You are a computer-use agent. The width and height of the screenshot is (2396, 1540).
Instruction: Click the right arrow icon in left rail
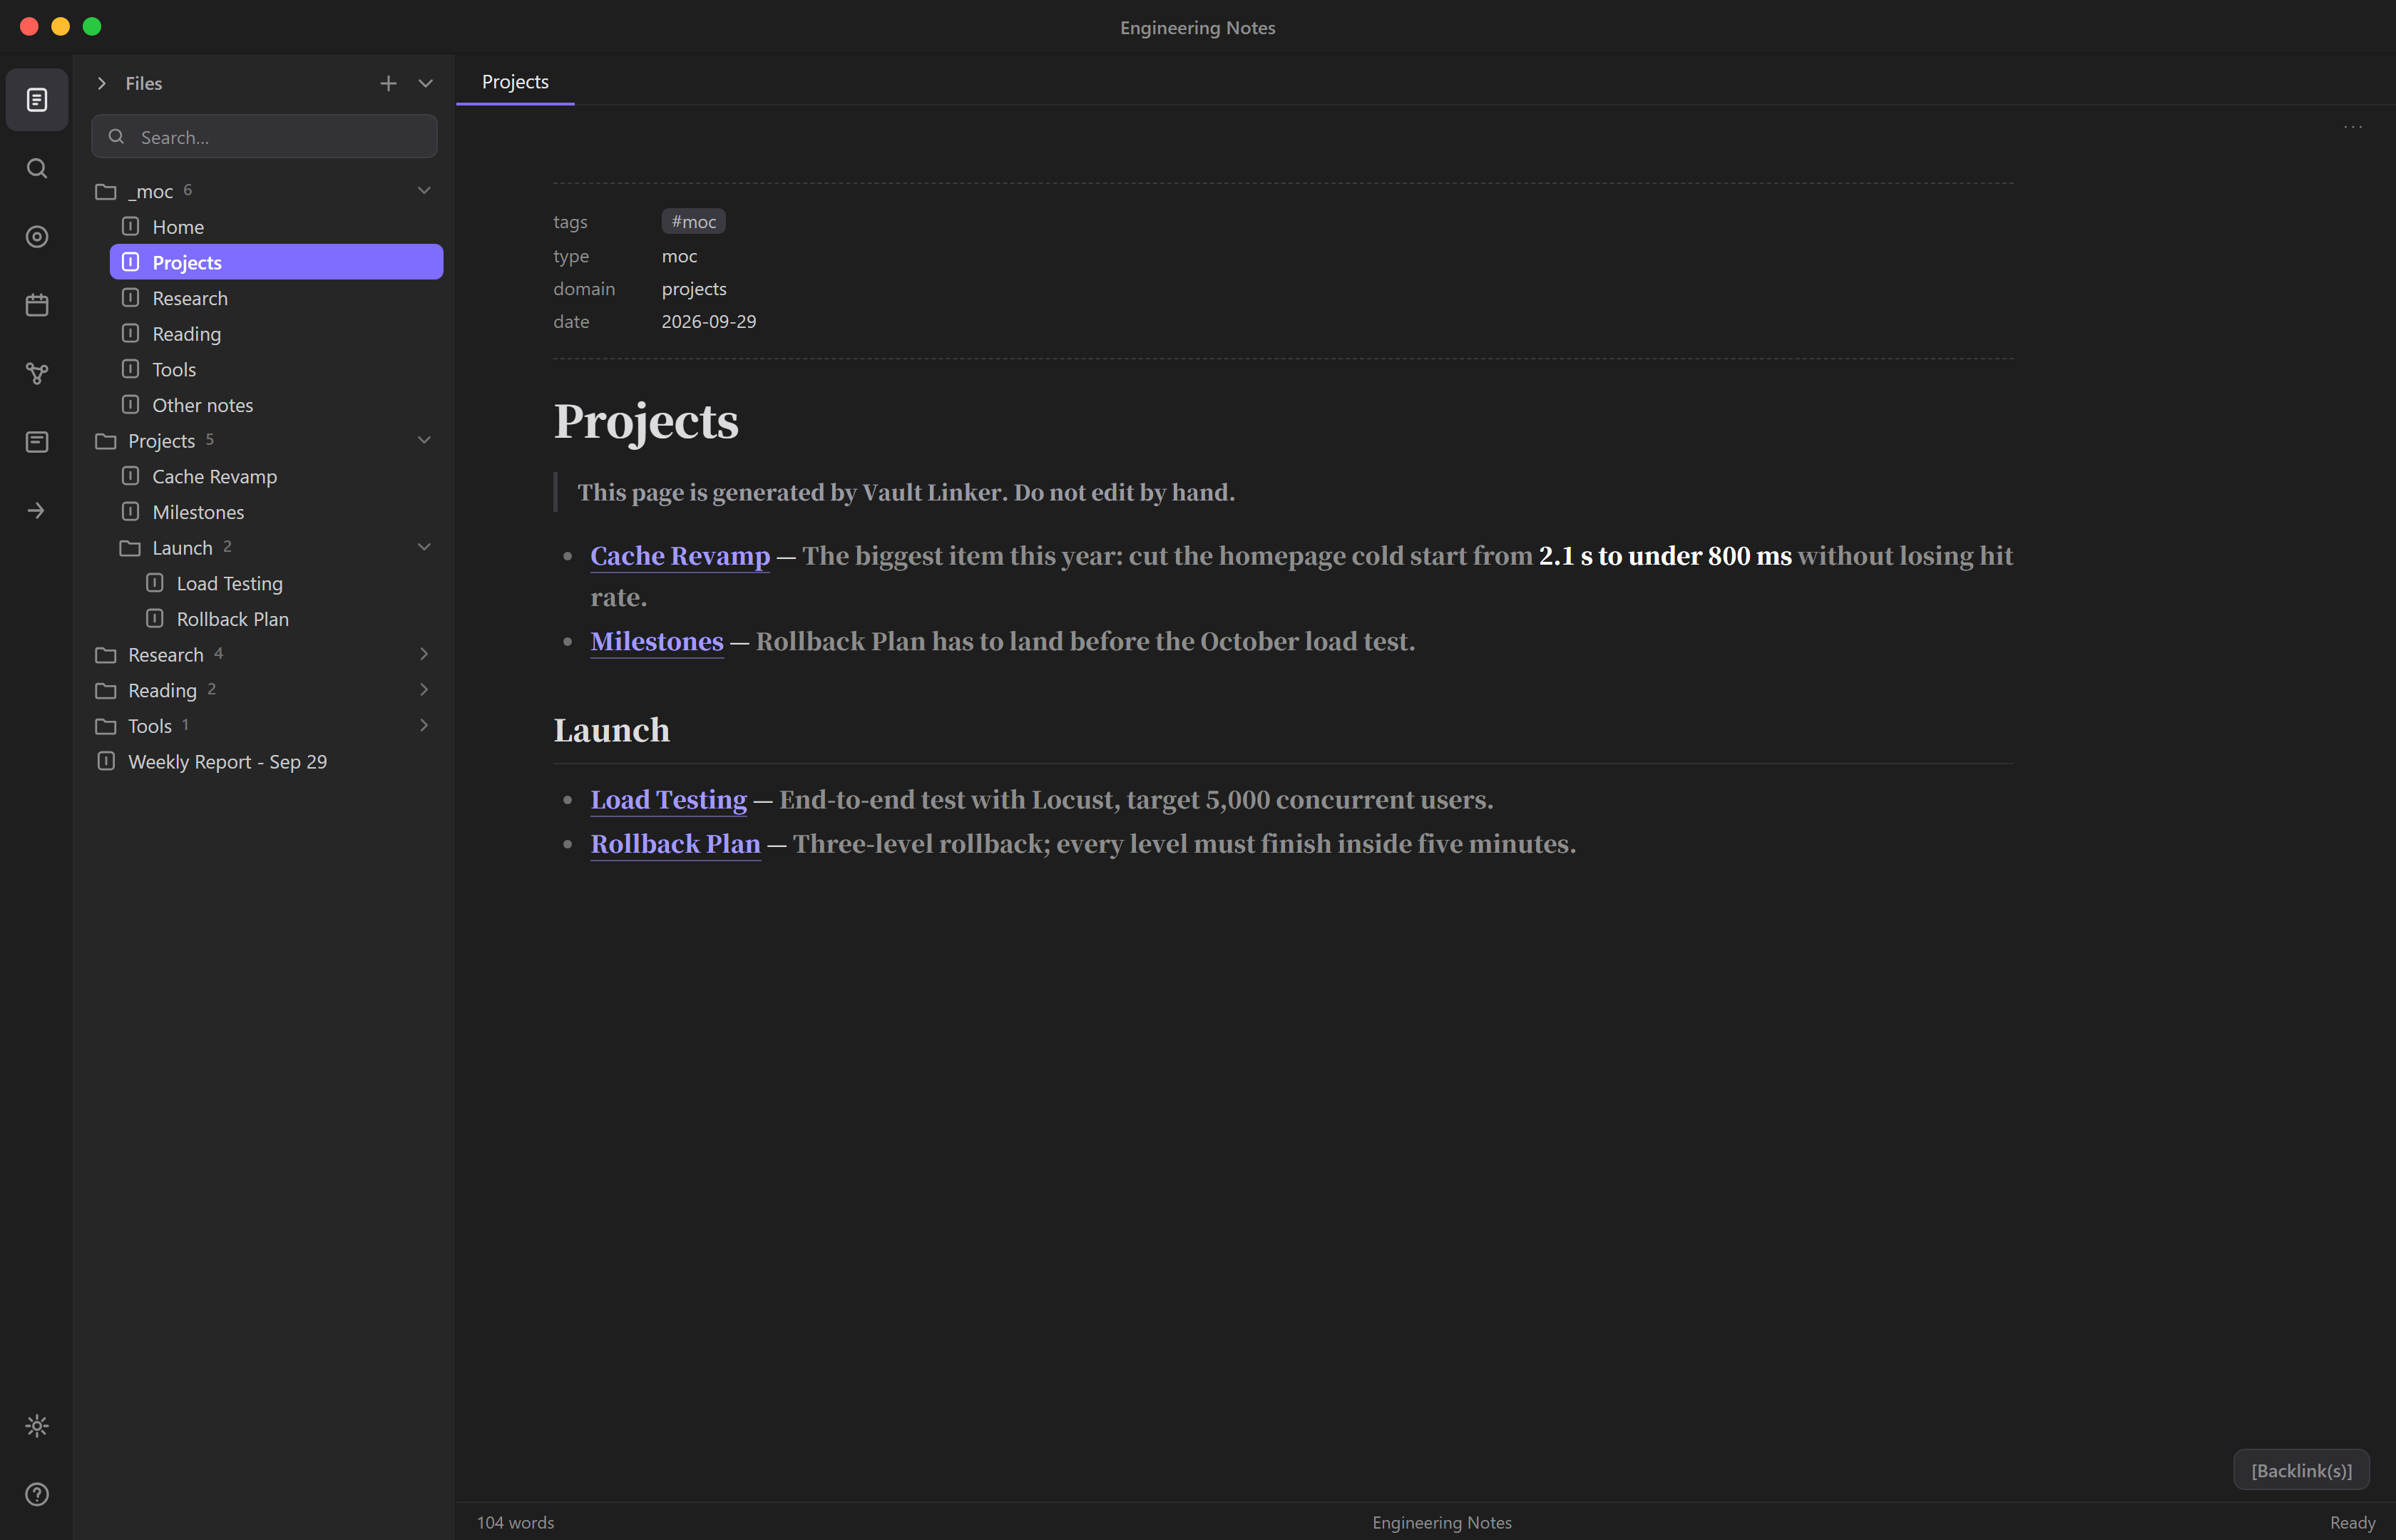[37, 511]
